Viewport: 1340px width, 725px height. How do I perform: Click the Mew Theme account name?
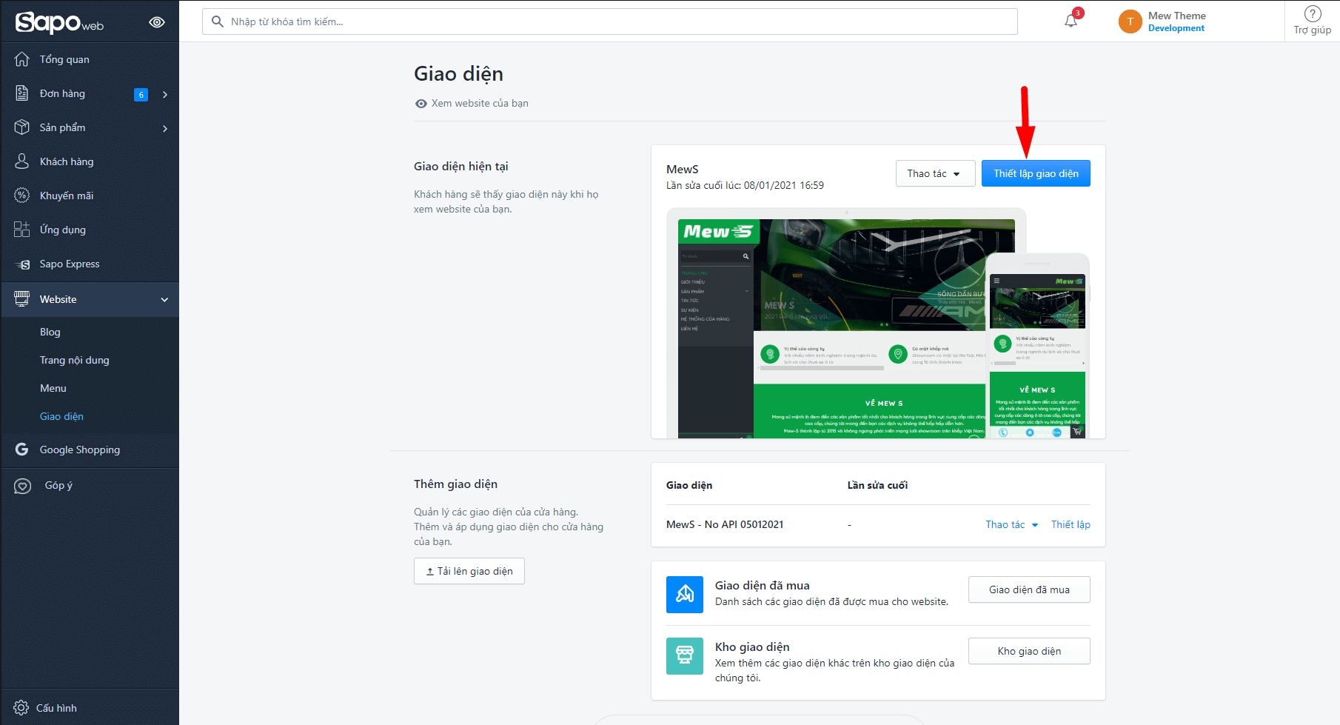(1177, 16)
